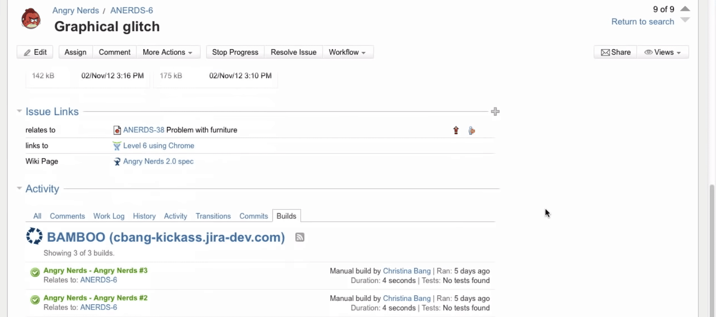Screen dimensions: 716x317
Task: Open the Angry Nerds 2.0 spec link
Action: coord(158,161)
